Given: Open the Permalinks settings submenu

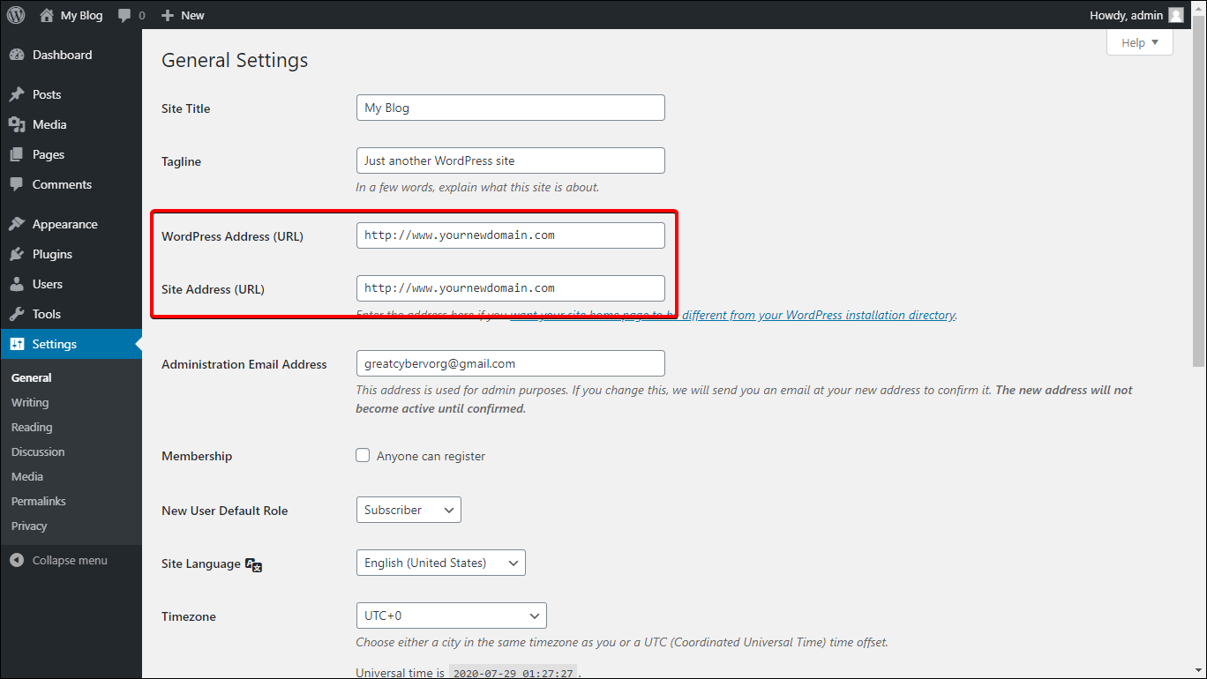Looking at the screenshot, I should [39, 501].
